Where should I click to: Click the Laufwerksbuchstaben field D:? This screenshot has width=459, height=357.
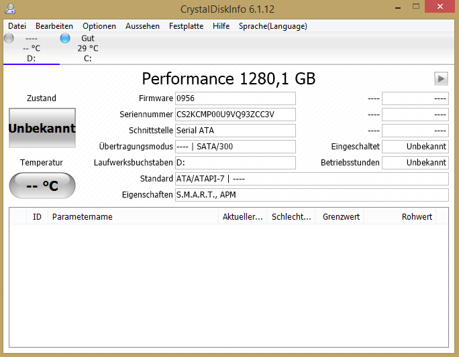point(236,163)
